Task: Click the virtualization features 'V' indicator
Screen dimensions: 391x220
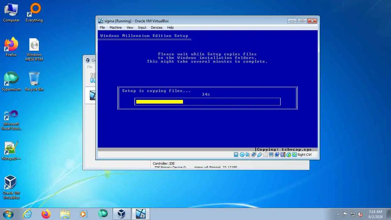Action: (x=283, y=155)
